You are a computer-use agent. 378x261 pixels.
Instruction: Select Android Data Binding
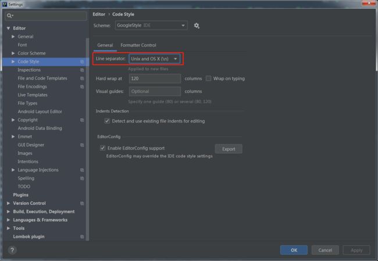[40, 128]
